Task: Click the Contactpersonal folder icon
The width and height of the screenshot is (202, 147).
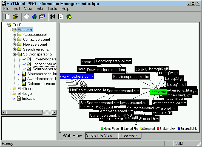Action: (19, 39)
